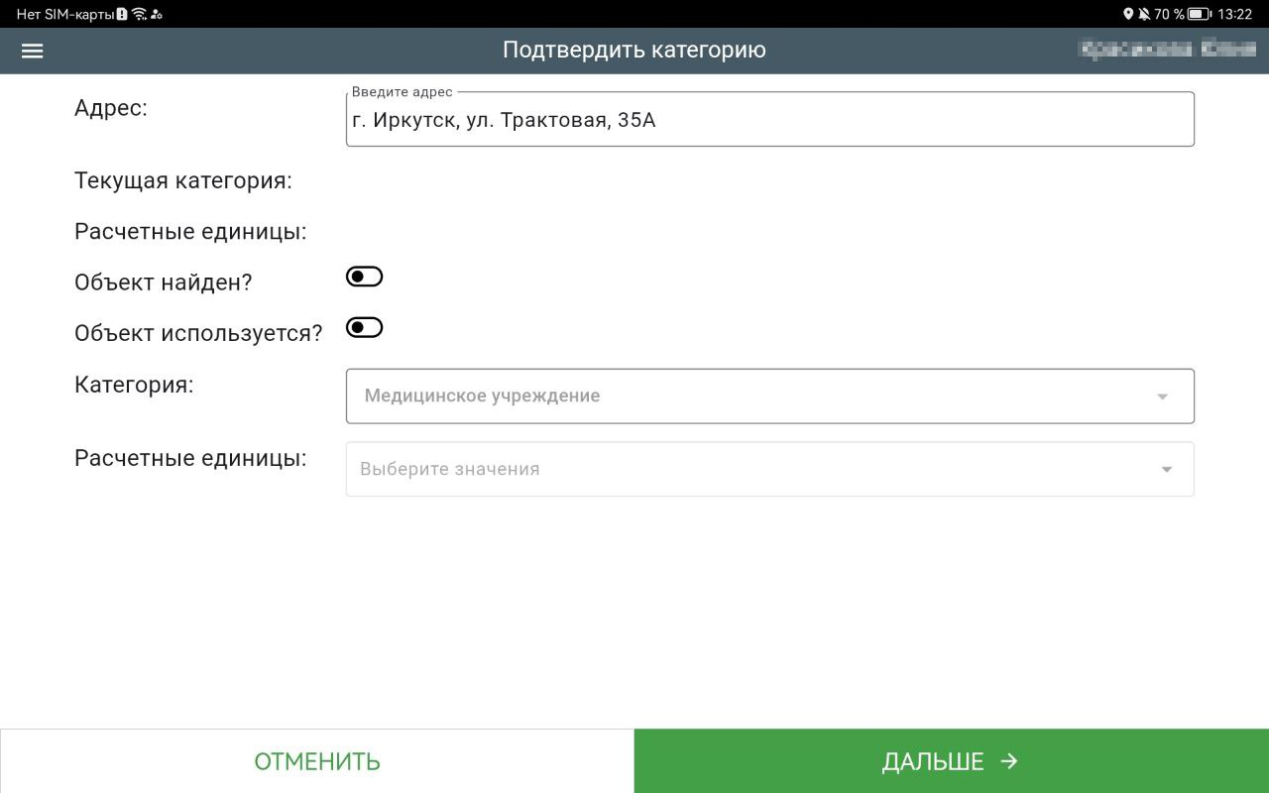Tap the 13:22 clock in status bar
1269x793 pixels.
(x=1235, y=14)
